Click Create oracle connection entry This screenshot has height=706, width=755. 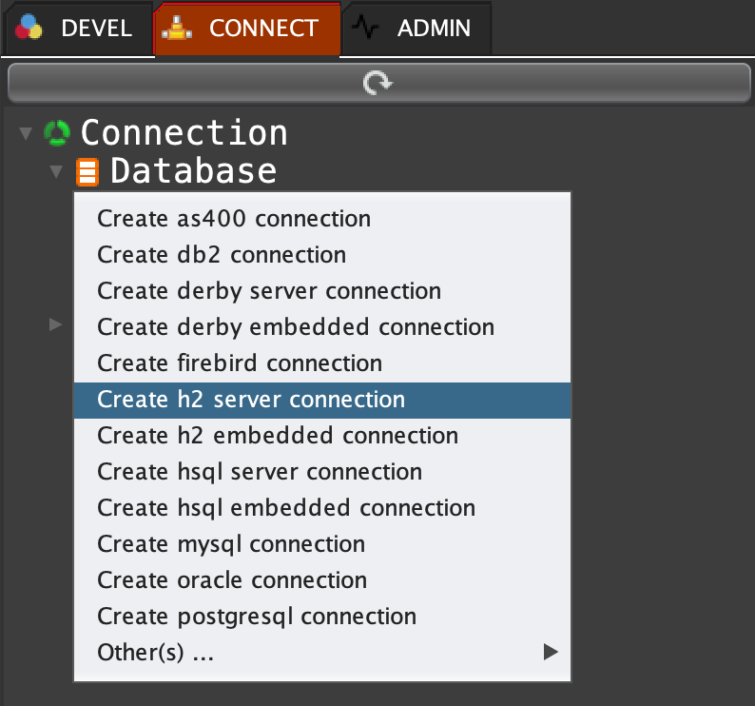point(232,580)
